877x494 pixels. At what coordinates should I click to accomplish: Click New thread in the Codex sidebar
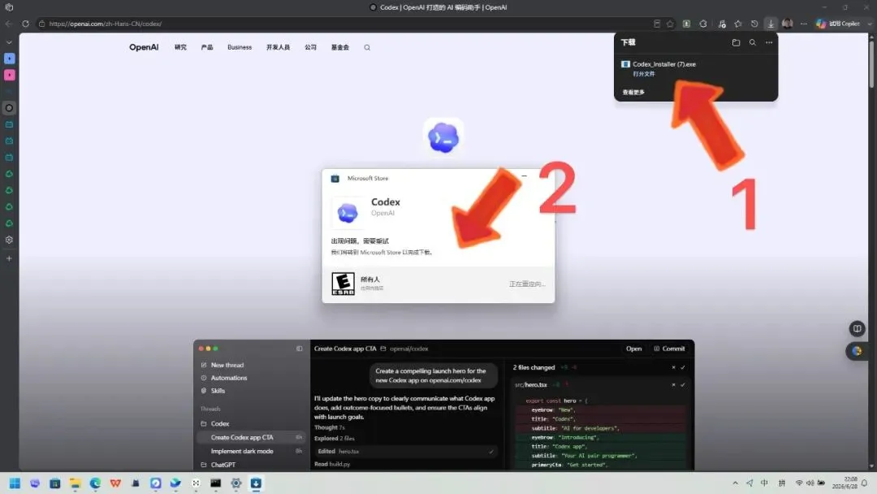click(222, 365)
